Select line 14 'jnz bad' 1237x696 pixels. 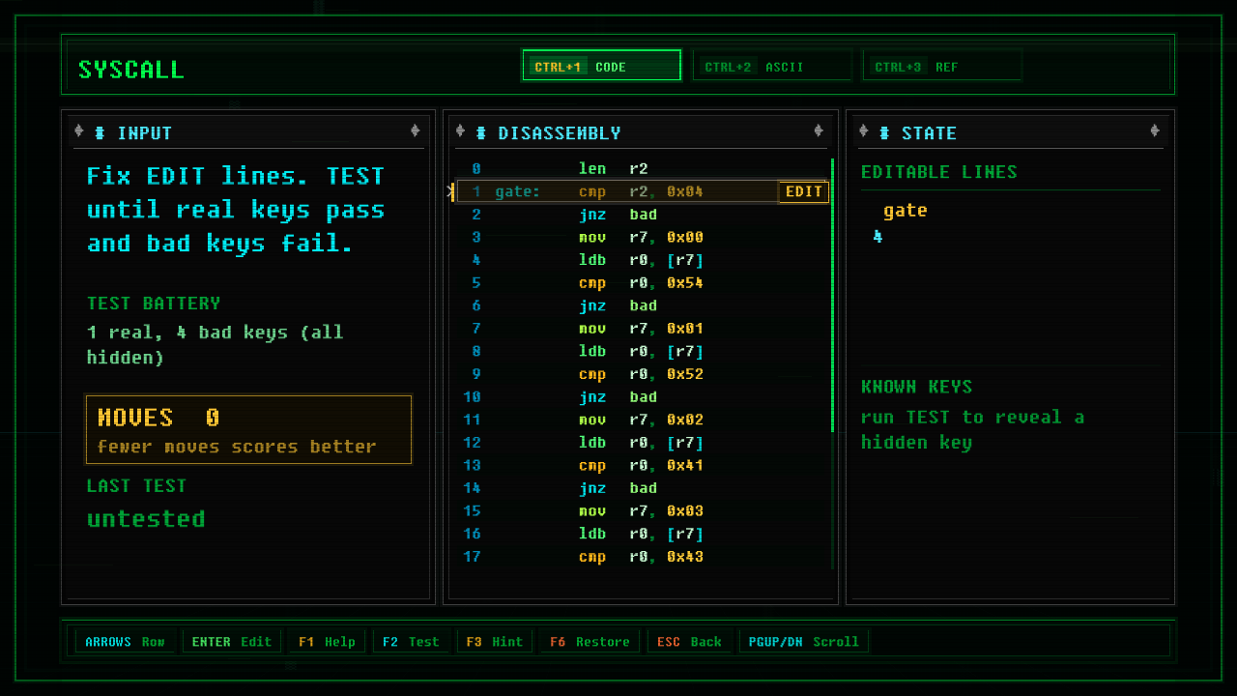pyautogui.click(x=642, y=488)
